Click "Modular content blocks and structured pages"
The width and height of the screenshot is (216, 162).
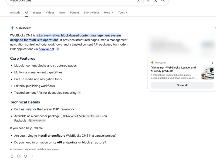[x=45, y=66]
